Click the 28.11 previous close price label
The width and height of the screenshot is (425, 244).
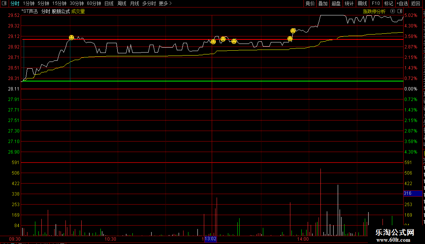tap(14, 89)
